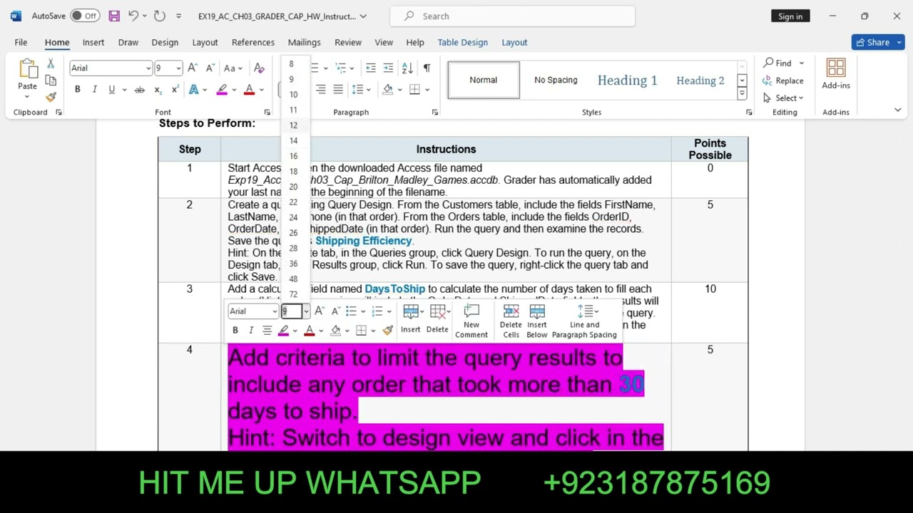The width and height of the screenshot is (913, 513).
Task: Open the Table Design tab
Action: (x=463, y=42)
